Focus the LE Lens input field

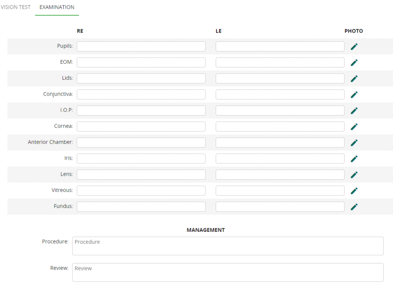[x=280, y=175]
